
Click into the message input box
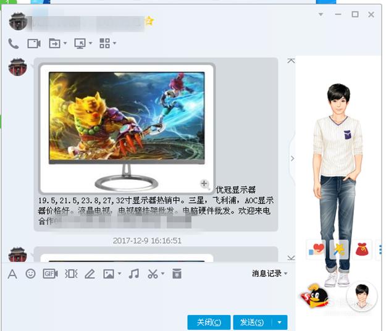point(148,298)
